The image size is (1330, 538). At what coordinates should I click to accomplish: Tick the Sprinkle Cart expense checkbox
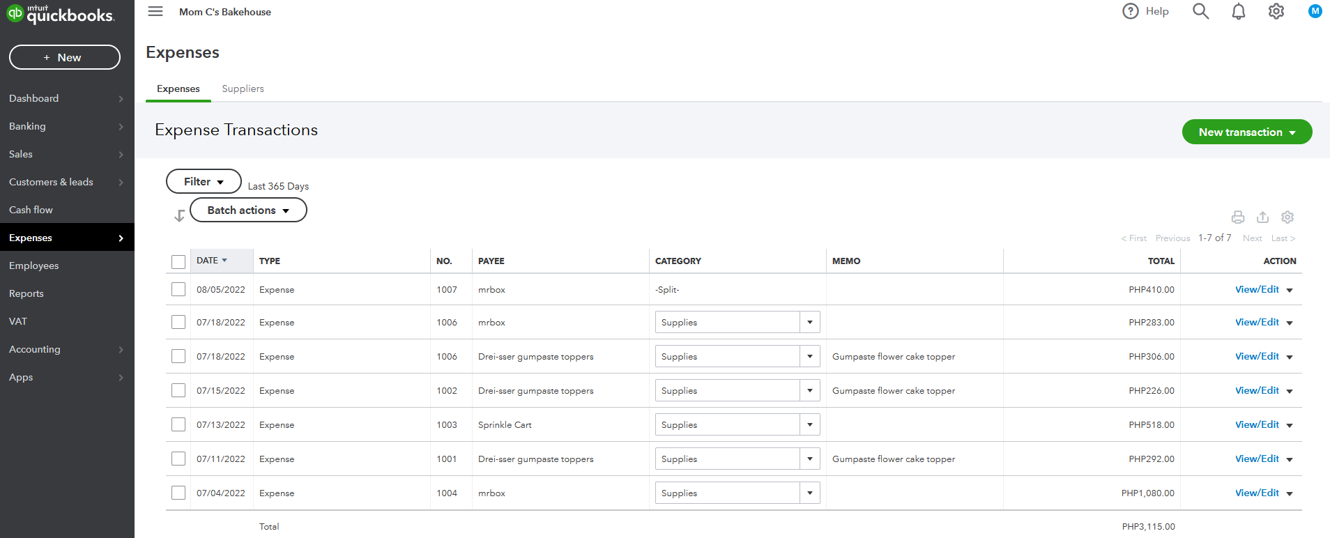(178, 424)
